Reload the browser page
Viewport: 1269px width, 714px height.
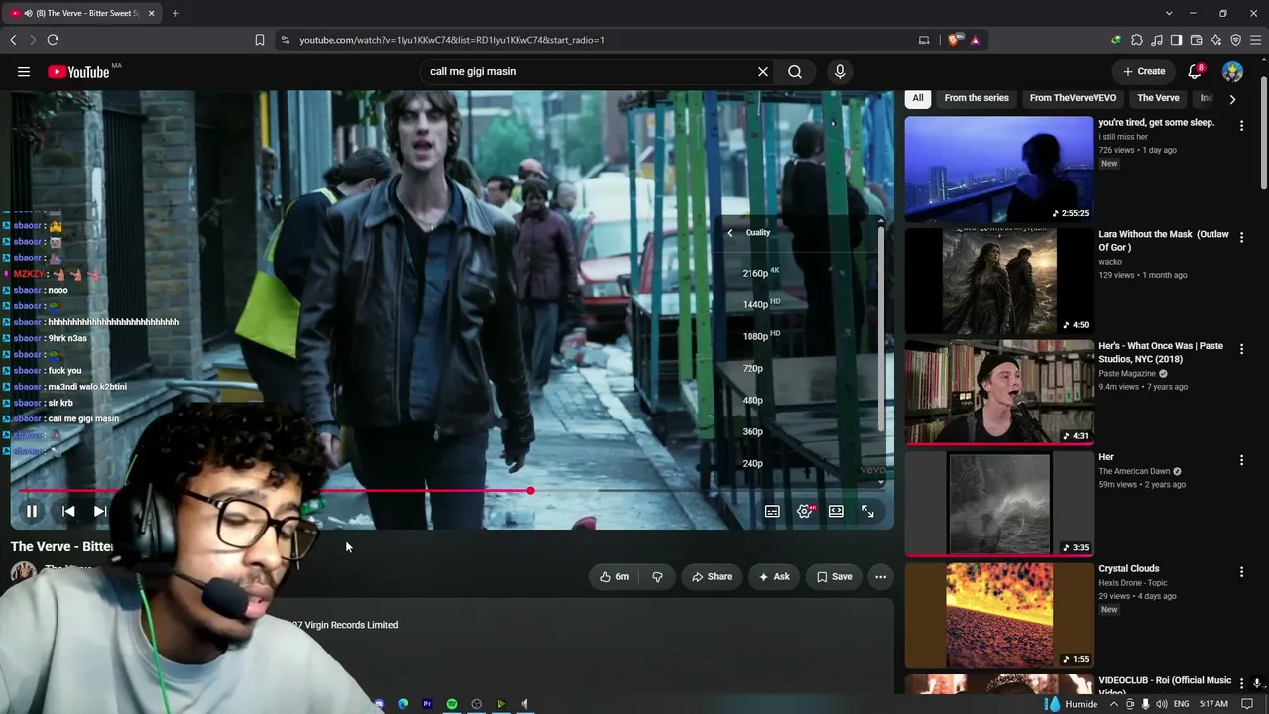(x=53, y=40)
